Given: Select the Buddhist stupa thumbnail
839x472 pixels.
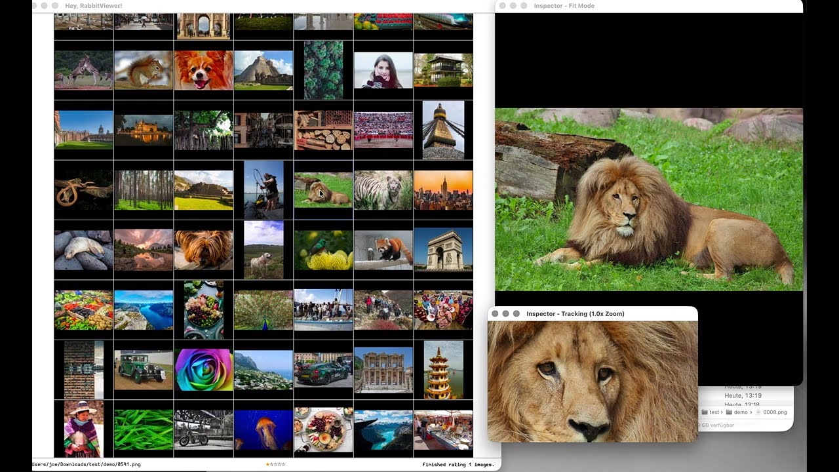Looking at the screenshot, I should (443, 130).
